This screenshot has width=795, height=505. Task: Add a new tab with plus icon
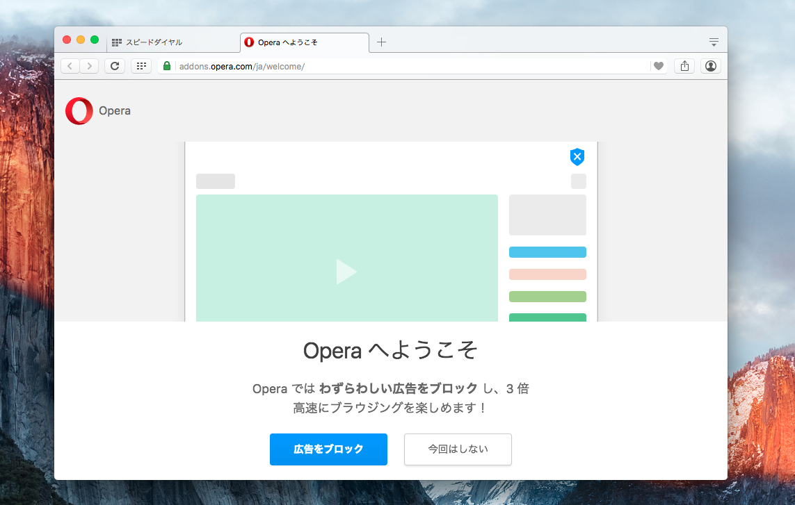tap(382, 42)
